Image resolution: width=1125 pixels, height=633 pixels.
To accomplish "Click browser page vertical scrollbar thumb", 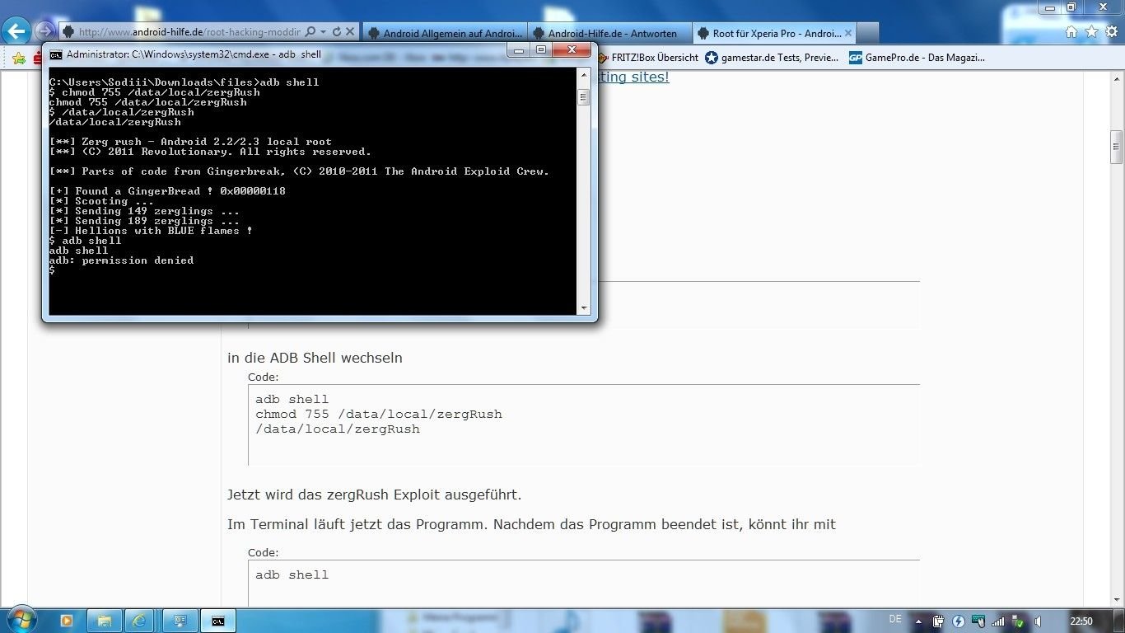I will point(1117,147).
